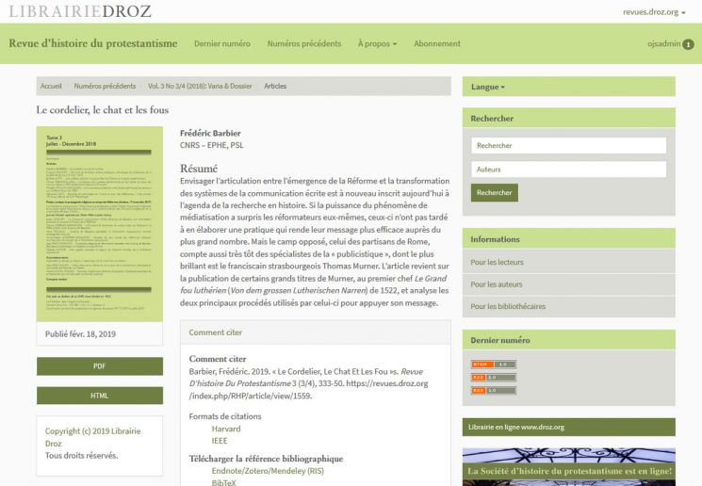Click the Auteurs input field
Image resolution: width=702 pixels, height=486 pixels.
coord(568,170)
